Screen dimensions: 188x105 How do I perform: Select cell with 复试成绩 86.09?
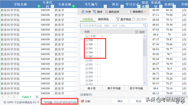pos(156,10)
